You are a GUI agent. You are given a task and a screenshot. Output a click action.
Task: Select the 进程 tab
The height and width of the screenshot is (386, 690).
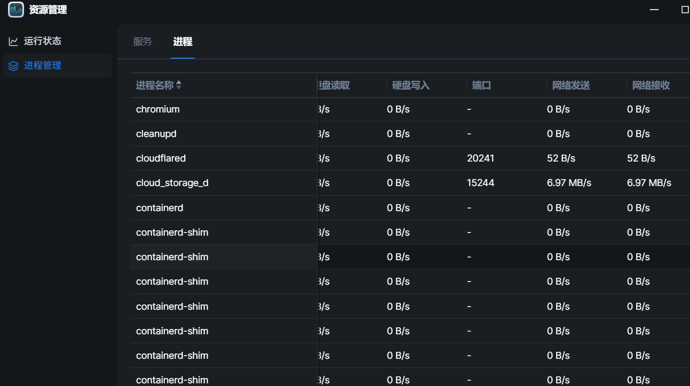point(183,42)
